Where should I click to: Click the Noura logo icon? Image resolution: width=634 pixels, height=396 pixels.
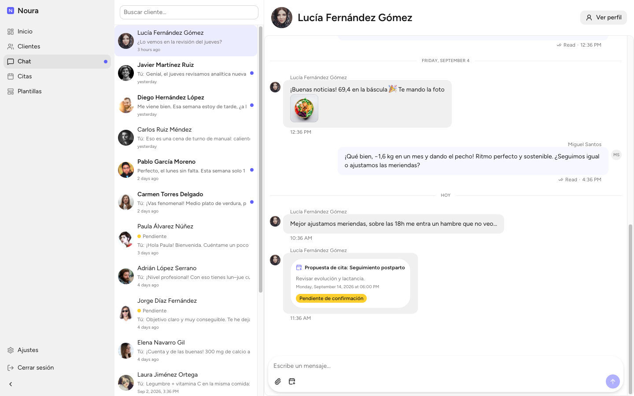coord(11,11)
